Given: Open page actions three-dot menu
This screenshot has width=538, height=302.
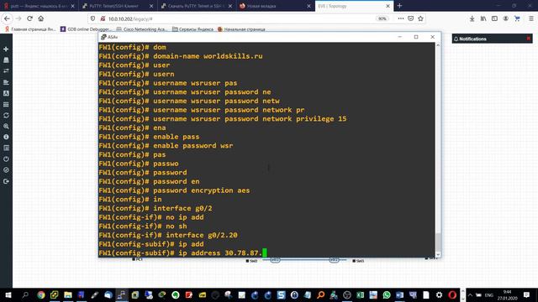Looking at the screenshot, I should point(401,18).
